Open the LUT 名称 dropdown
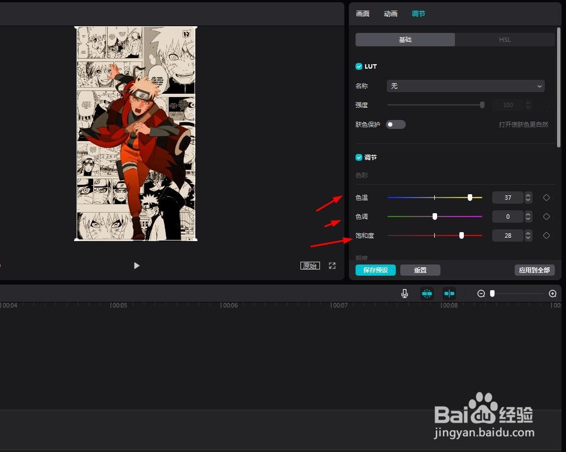 466,86
